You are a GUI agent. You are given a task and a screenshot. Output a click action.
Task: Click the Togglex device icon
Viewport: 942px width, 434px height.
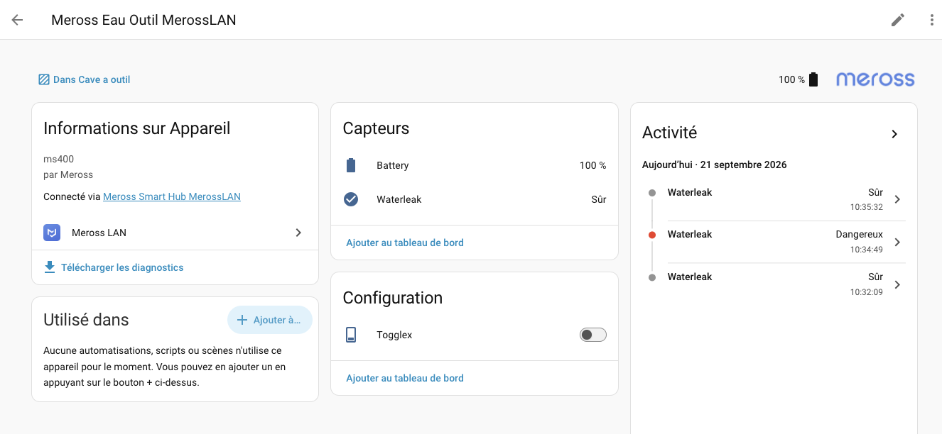(x=351, y=335)
